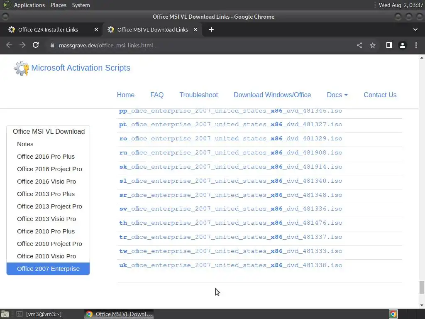Bookmark this page with star icon
Image resolution: width=425 pixels, height=319 pixels.
(373, 45)
